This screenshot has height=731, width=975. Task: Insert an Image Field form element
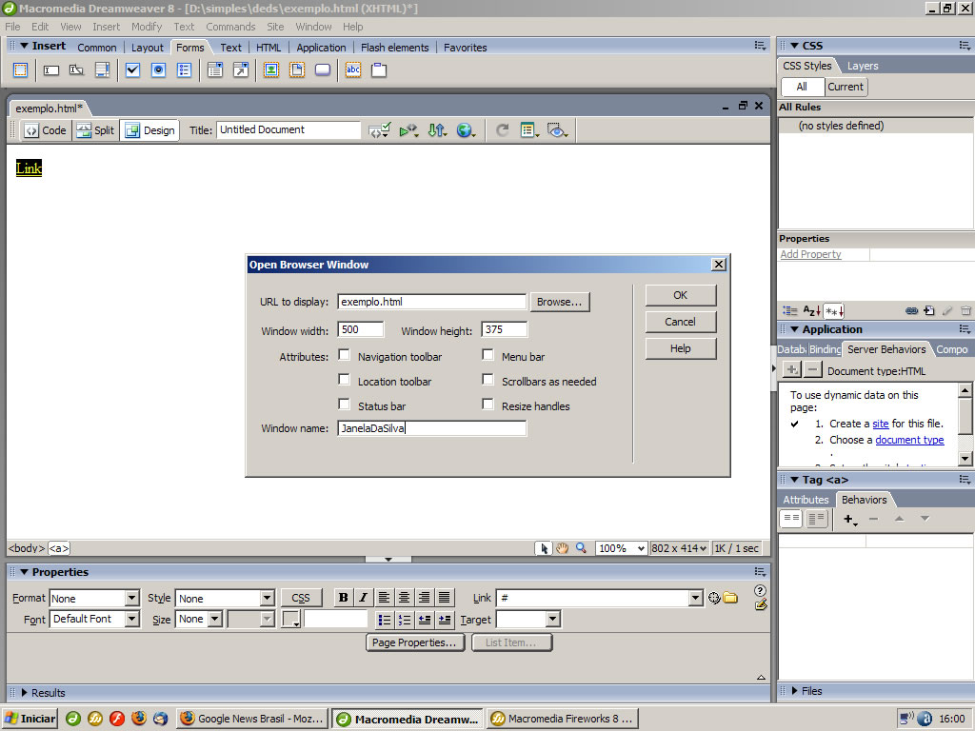[271, 70]
